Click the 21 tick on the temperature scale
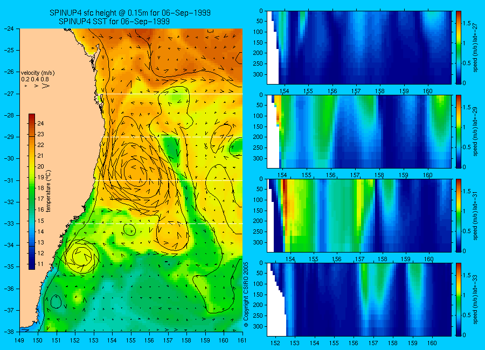This screenshot has width=485, height=350. pos(40,156)
